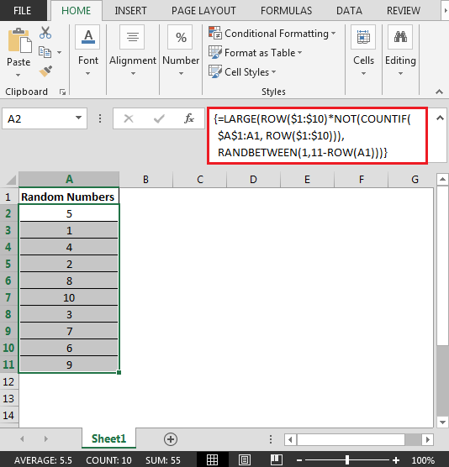Add a new sheet with plus icon
This screenshot has width=449, height=467.
(171, 439)
